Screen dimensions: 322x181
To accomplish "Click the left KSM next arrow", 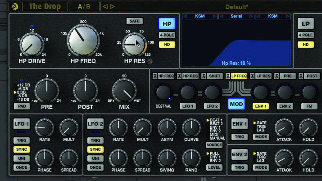I will tap(215, 16).
